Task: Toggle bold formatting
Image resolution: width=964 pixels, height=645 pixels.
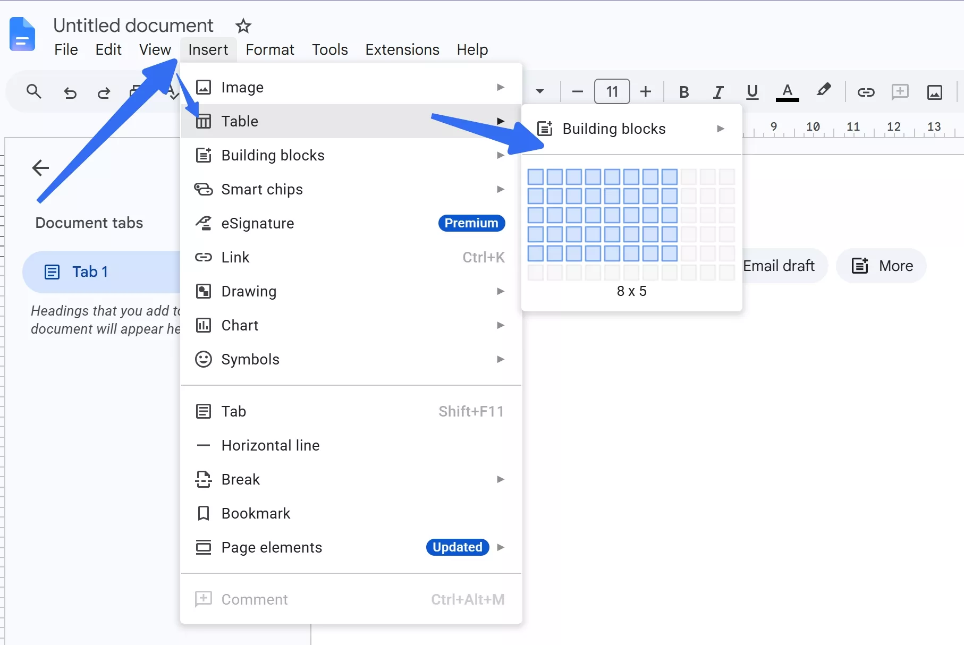Action: click(x=684, y=92)
